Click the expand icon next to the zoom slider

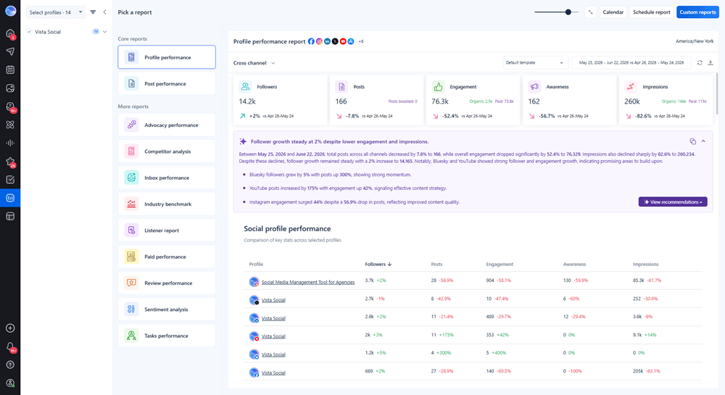590,12
